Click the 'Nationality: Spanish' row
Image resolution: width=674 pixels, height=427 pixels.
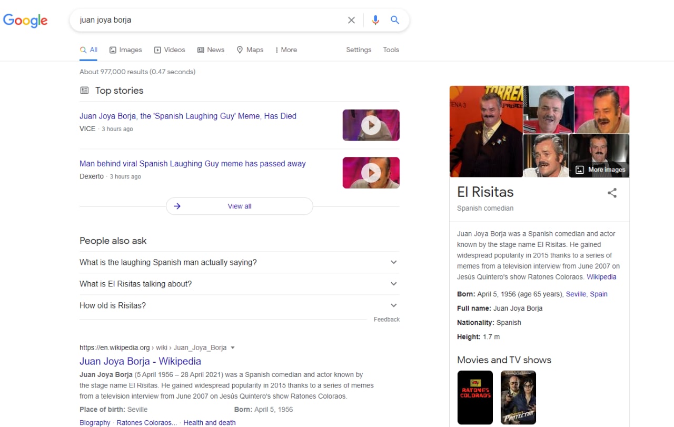[x=489, y=323]
